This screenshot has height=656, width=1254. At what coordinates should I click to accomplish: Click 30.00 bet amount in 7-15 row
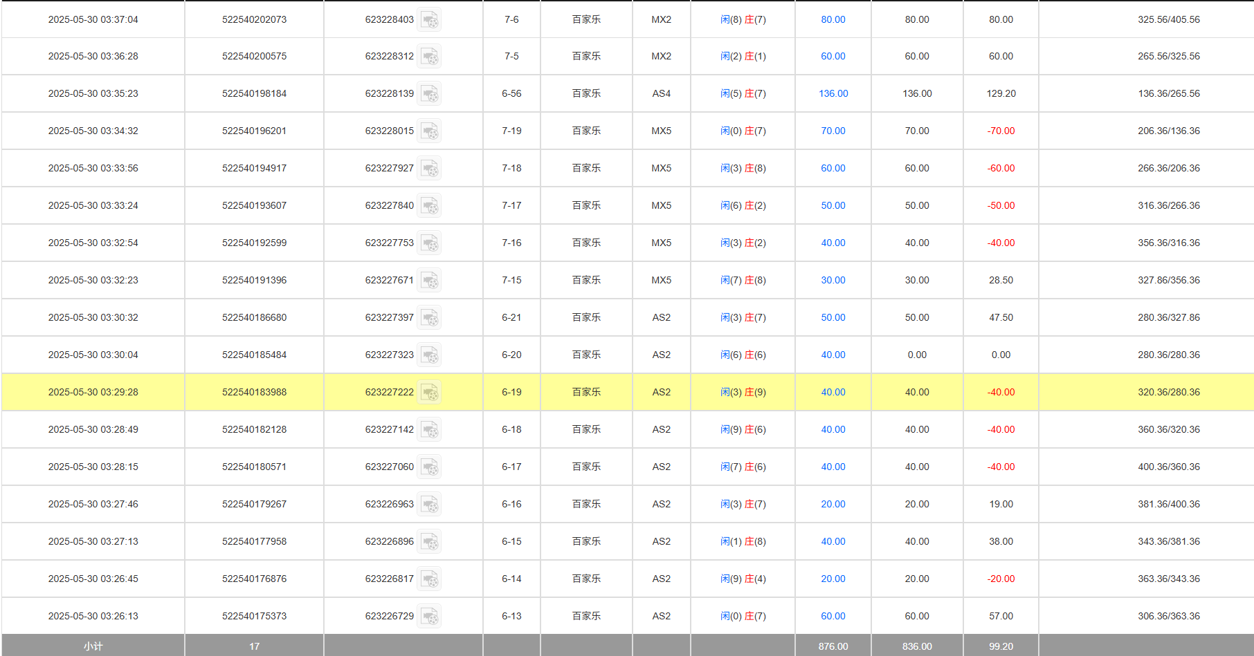pos(833,280)
